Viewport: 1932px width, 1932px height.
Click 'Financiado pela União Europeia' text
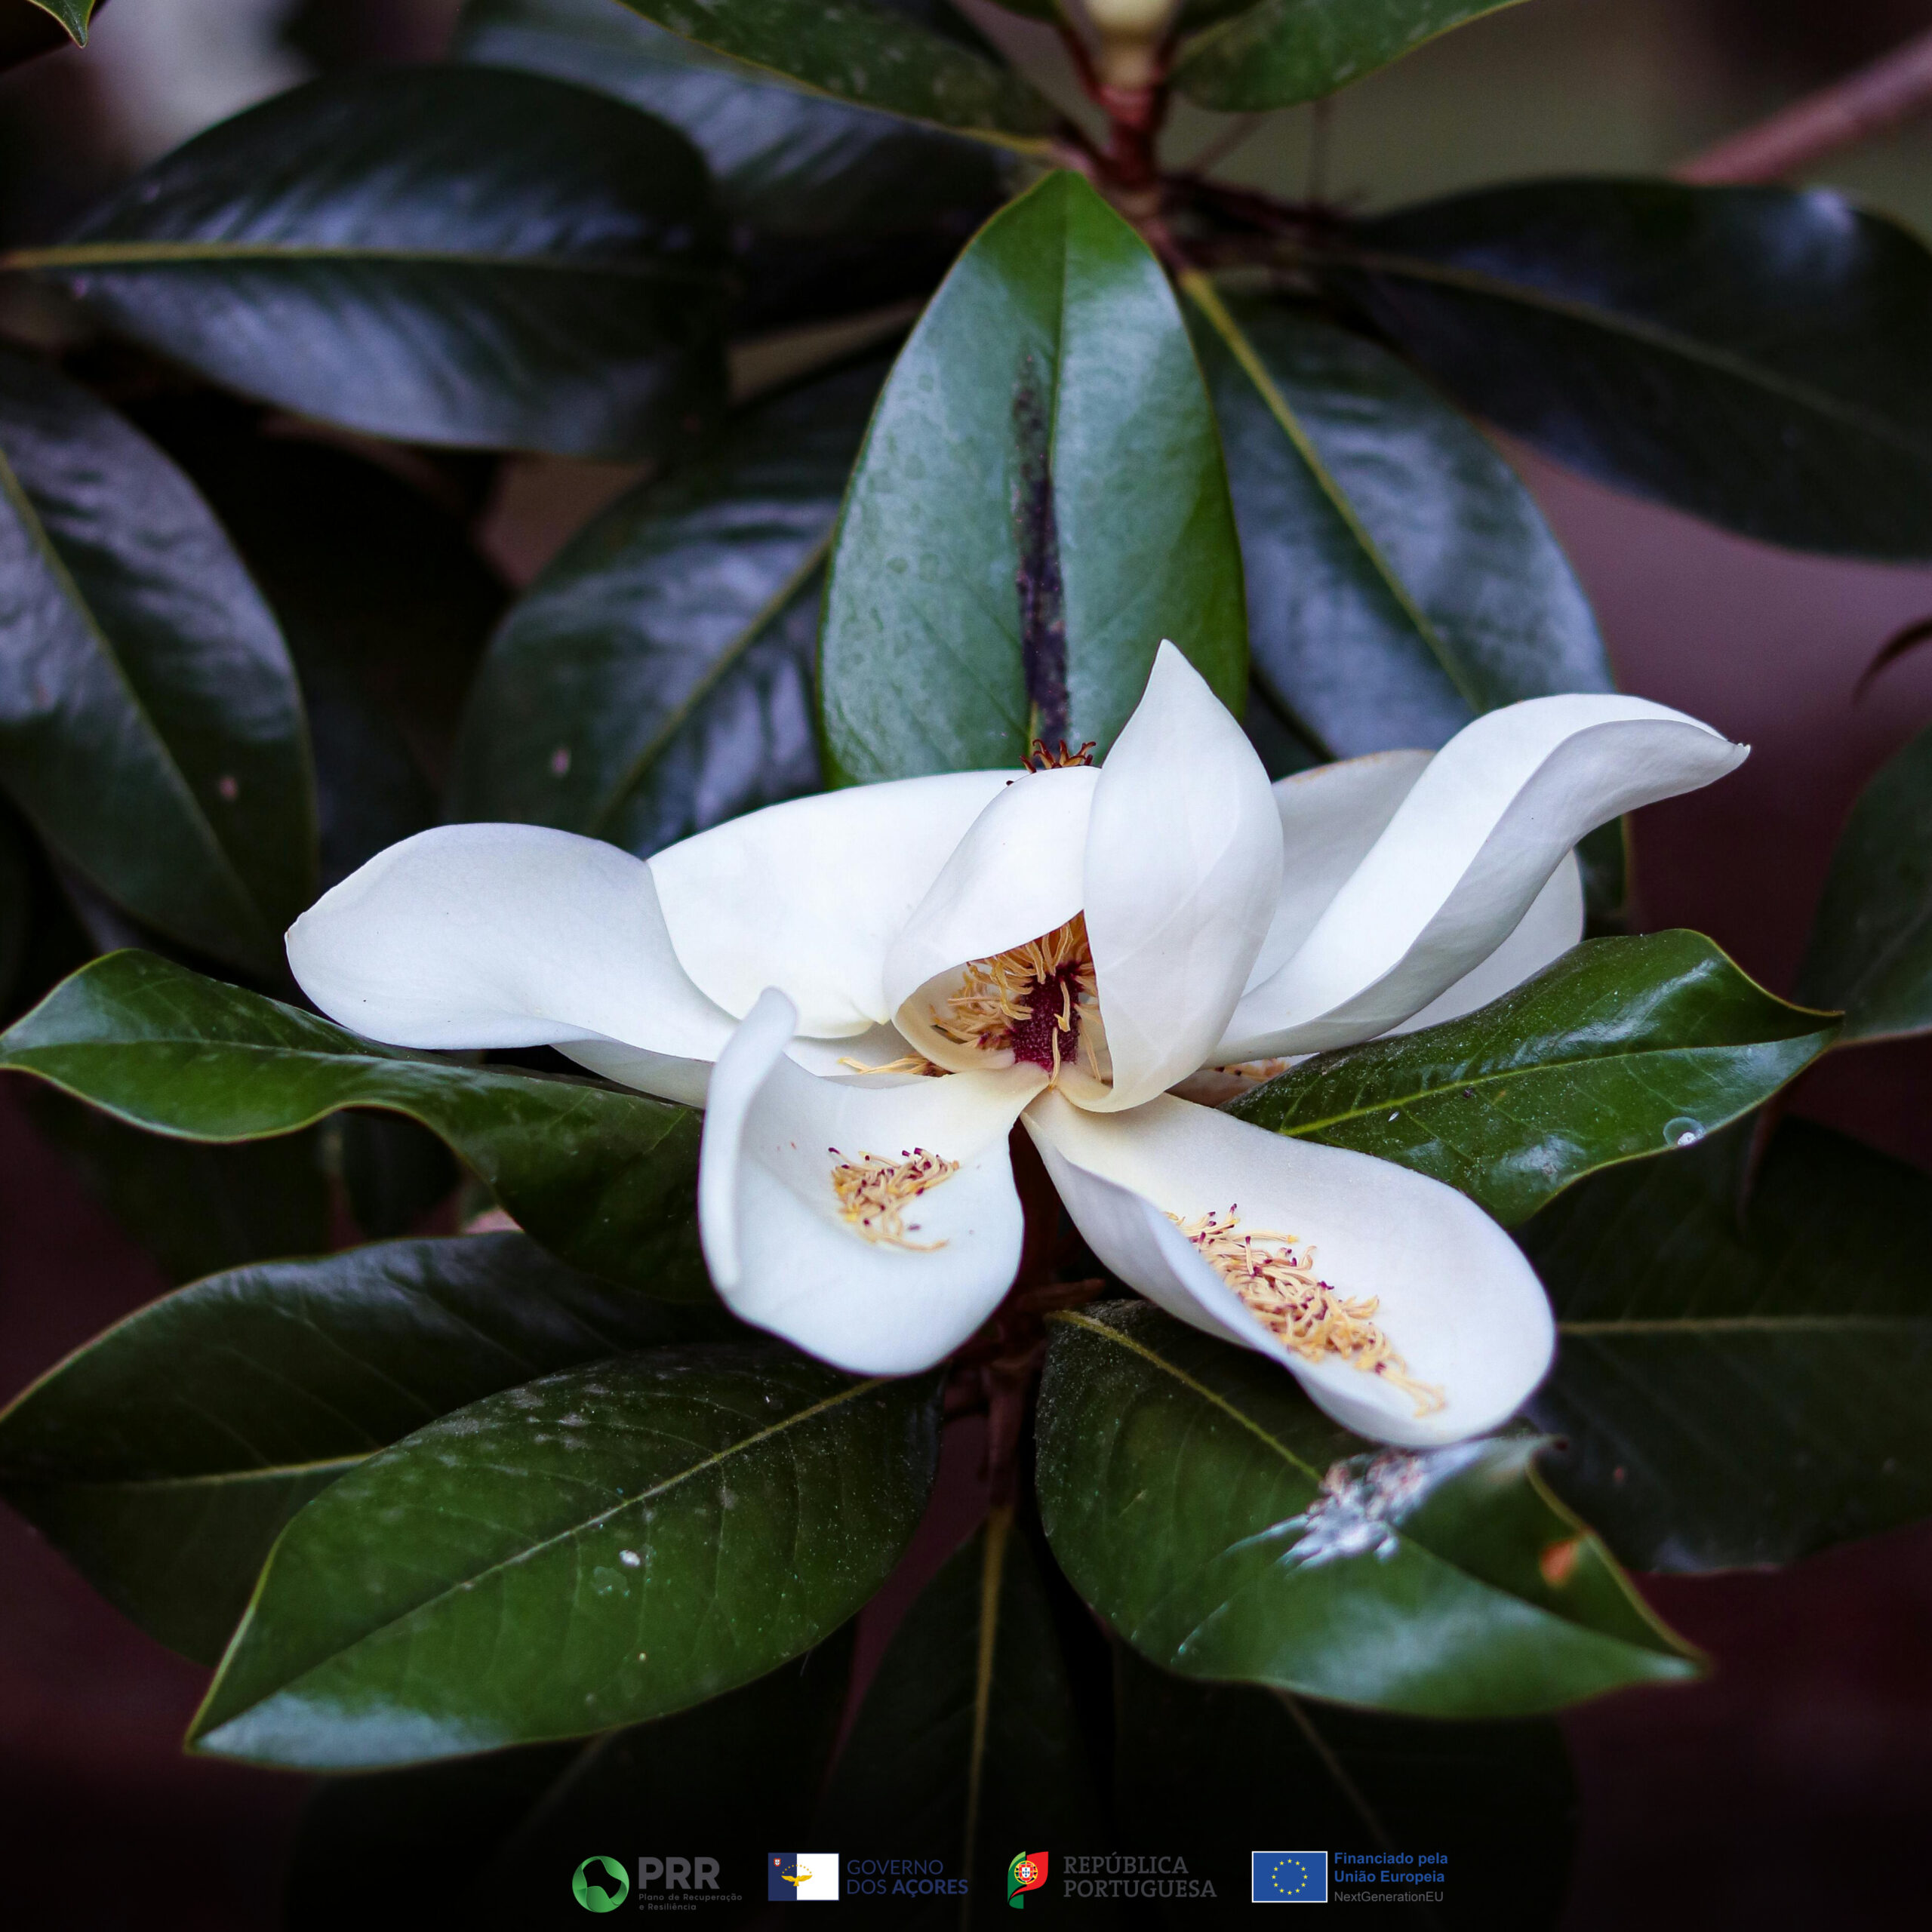[1390, 1866]
